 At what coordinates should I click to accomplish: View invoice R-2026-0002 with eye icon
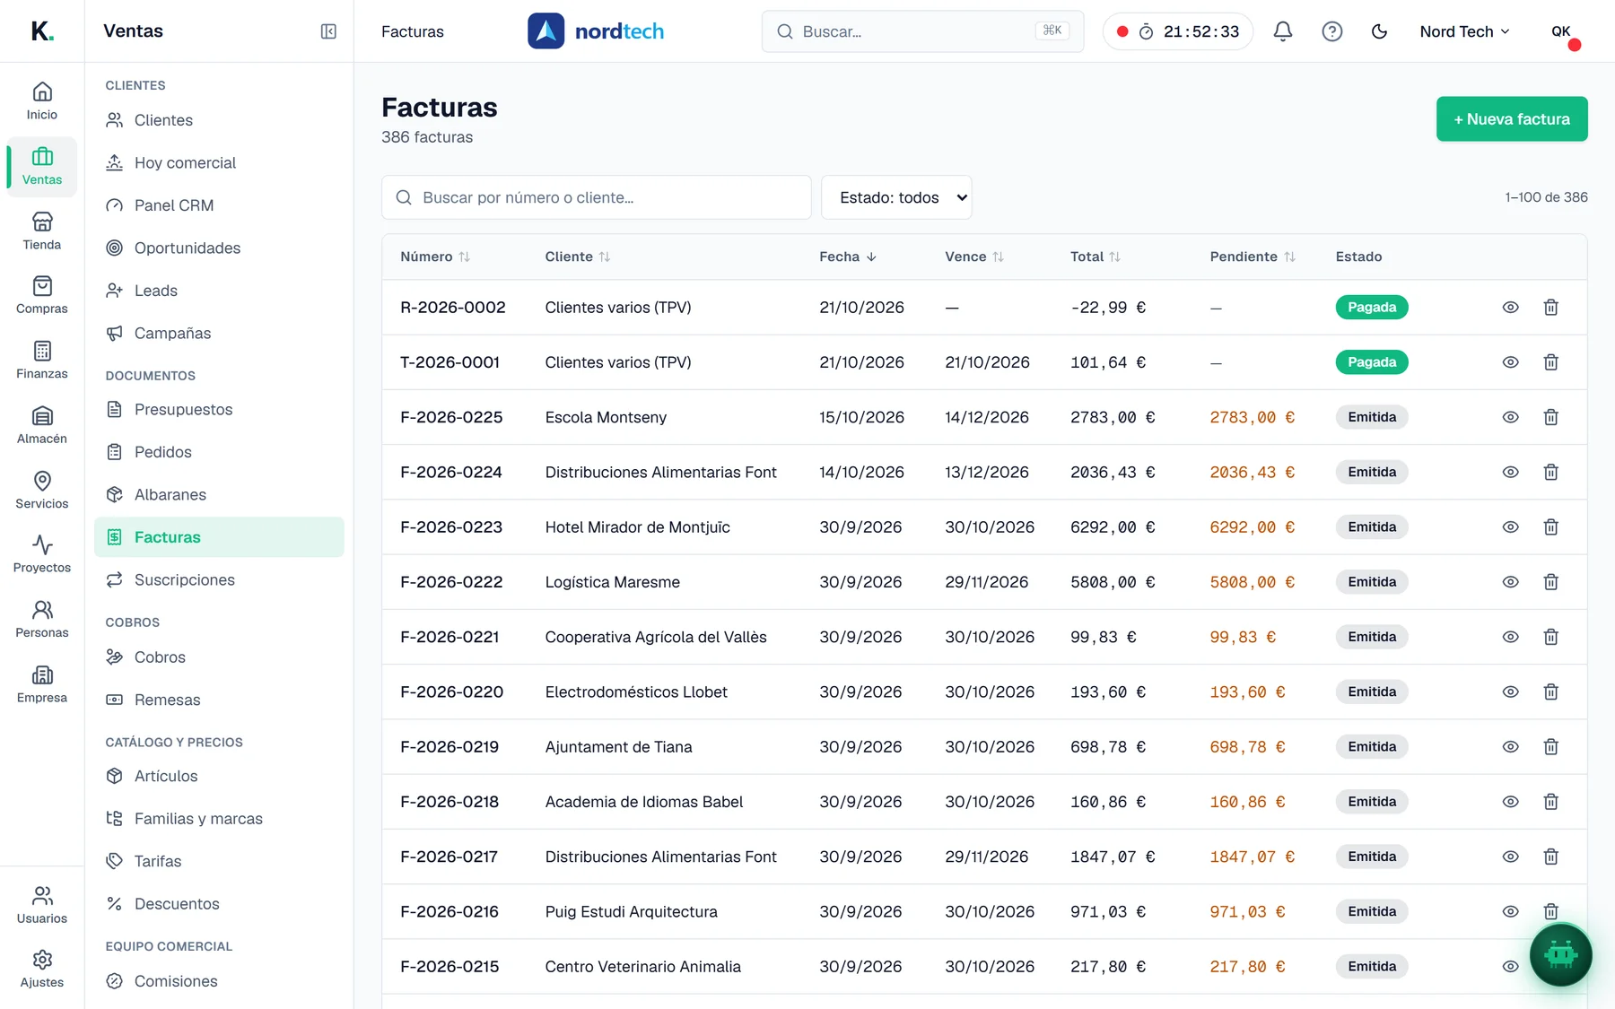pos(1511,308)
